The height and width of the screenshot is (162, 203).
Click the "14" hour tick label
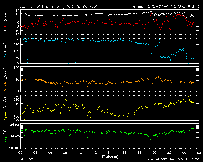click(110, 153)
